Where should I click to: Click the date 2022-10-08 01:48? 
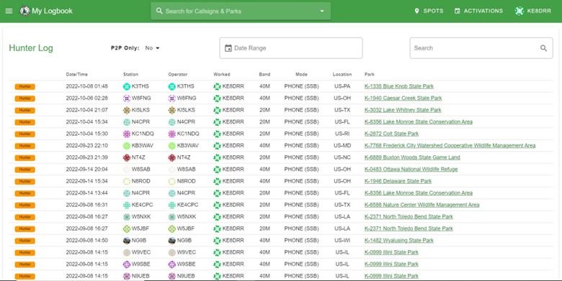86,86
